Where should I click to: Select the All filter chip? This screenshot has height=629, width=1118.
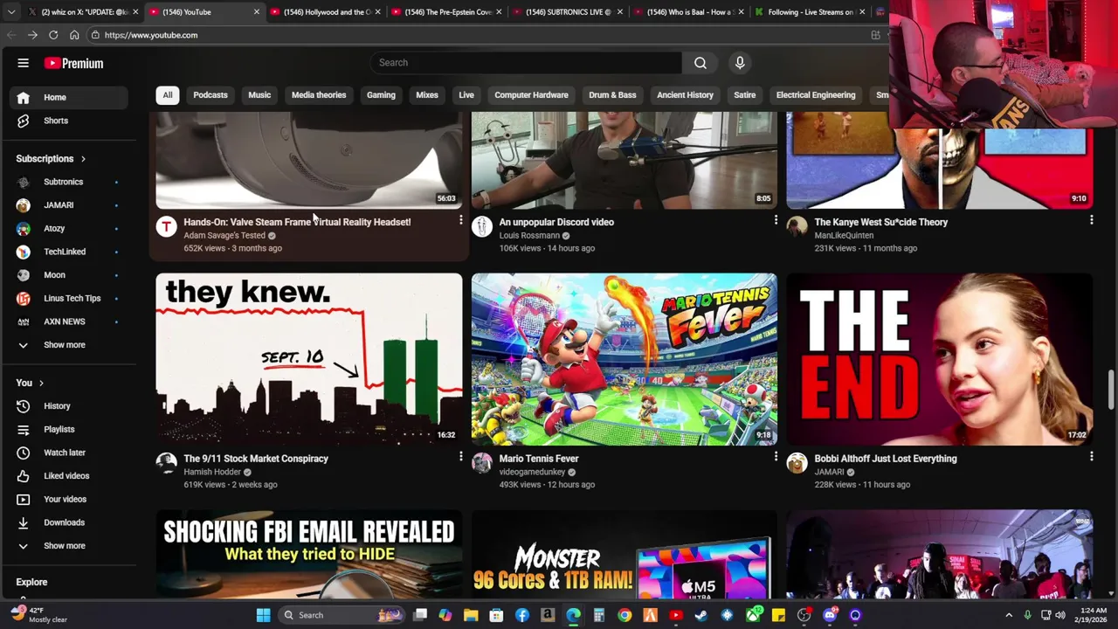point(167,95)
